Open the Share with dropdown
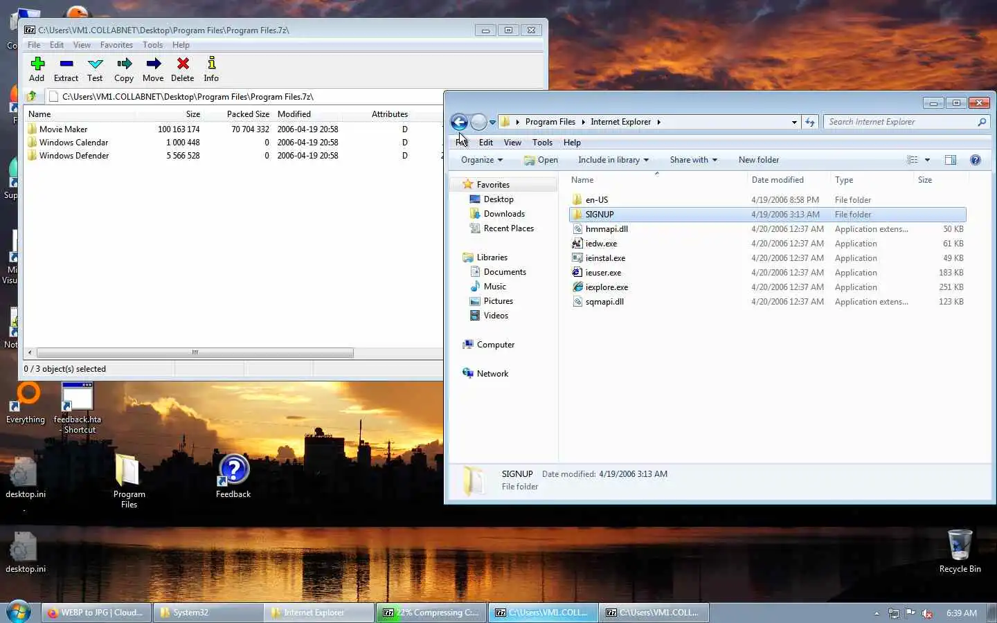Screen dimensions: 997x623 693,160
